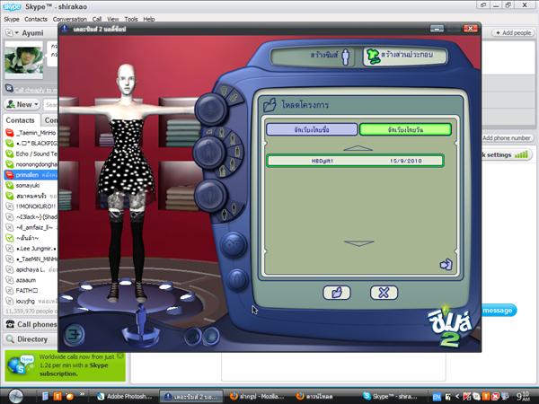Click Body Shop window title icon

pyautogui.click(x=65, y=29)
